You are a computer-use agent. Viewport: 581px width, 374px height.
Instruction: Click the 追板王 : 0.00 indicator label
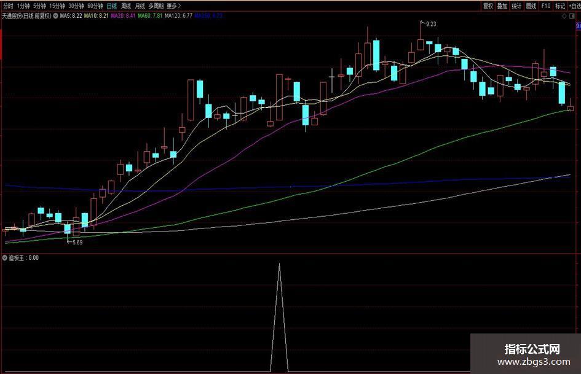click(x=23, y=258)
